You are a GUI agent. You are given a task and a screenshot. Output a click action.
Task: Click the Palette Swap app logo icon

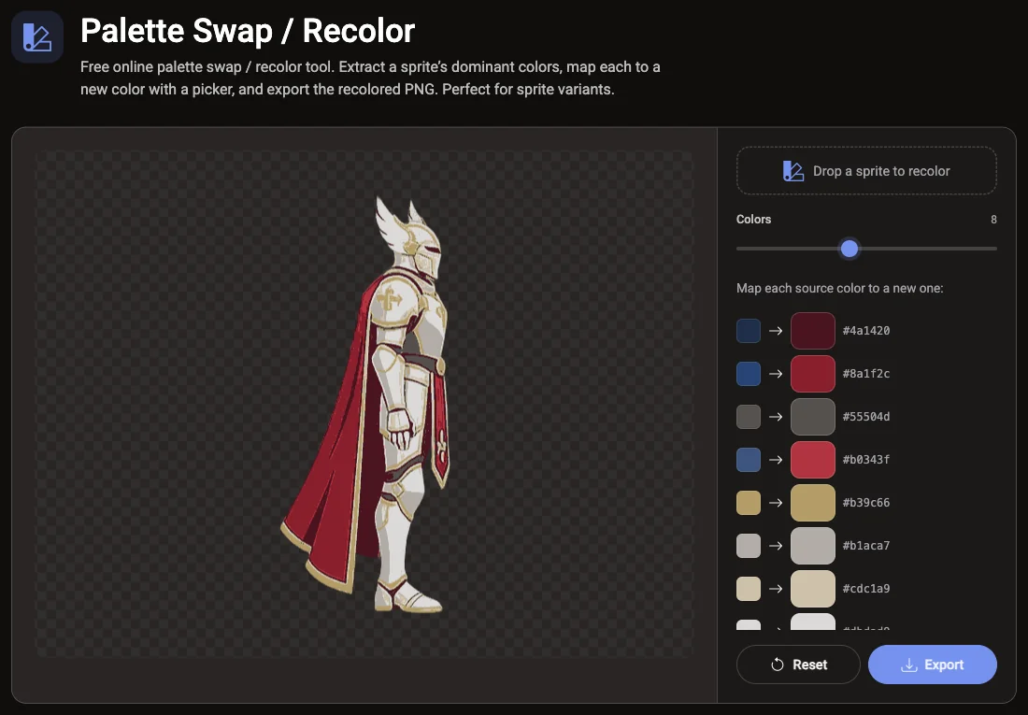(x=37, y=36)
